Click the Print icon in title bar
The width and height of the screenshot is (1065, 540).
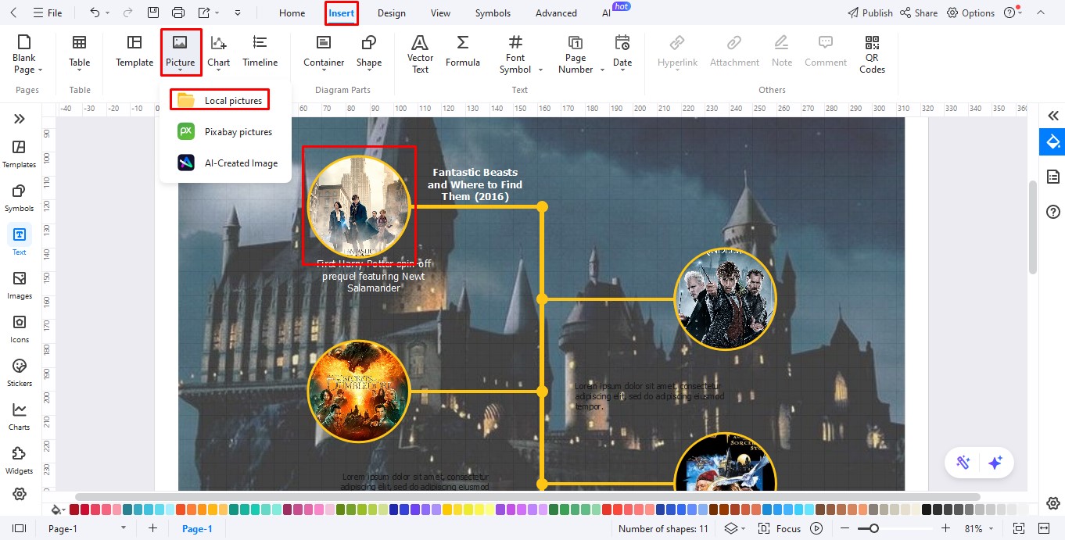178,13
